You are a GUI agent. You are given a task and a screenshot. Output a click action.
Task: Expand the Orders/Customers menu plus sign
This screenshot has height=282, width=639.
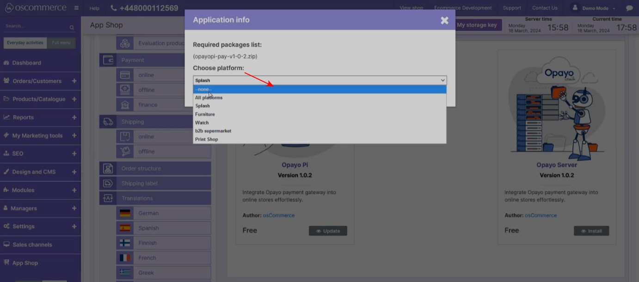[x=74, y=81]
